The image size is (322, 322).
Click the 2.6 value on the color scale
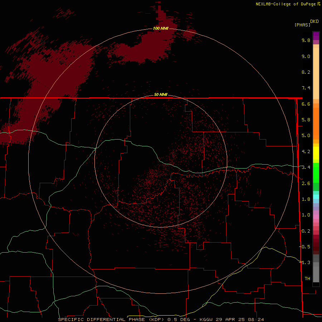(306, 184)
